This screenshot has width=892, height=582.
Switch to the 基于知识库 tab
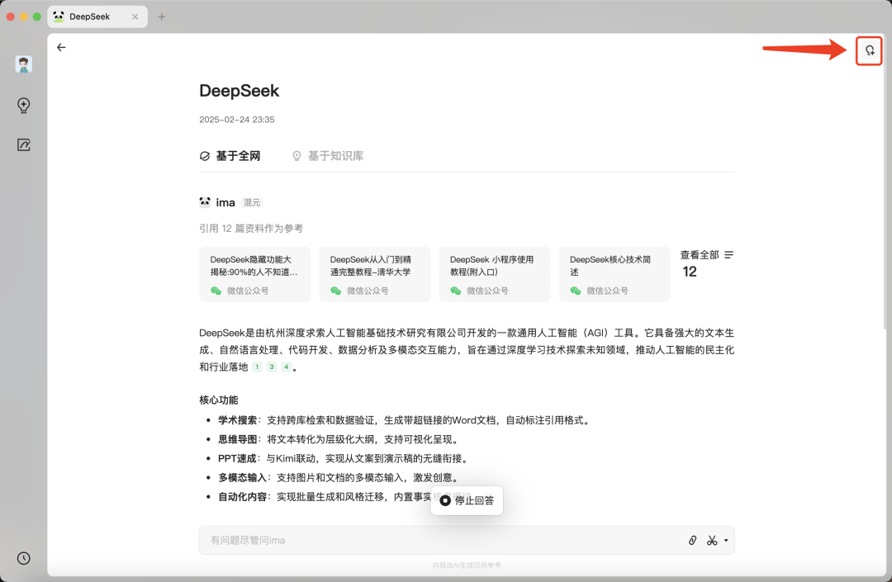(328, 156)
